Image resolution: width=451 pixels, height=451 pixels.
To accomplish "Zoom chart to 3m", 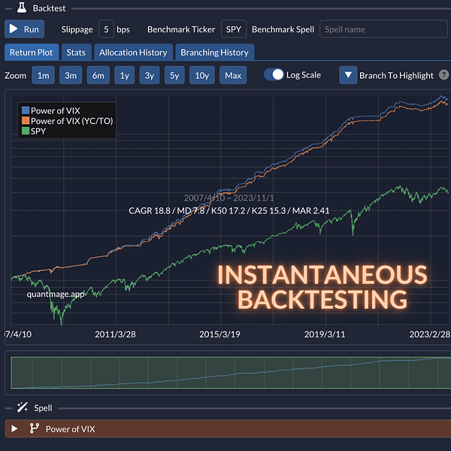I will click(x=71, y=75).
